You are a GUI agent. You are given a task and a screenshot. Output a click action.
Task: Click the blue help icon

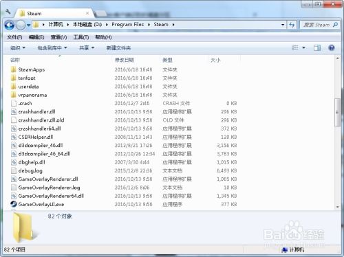tap(332, 47)
